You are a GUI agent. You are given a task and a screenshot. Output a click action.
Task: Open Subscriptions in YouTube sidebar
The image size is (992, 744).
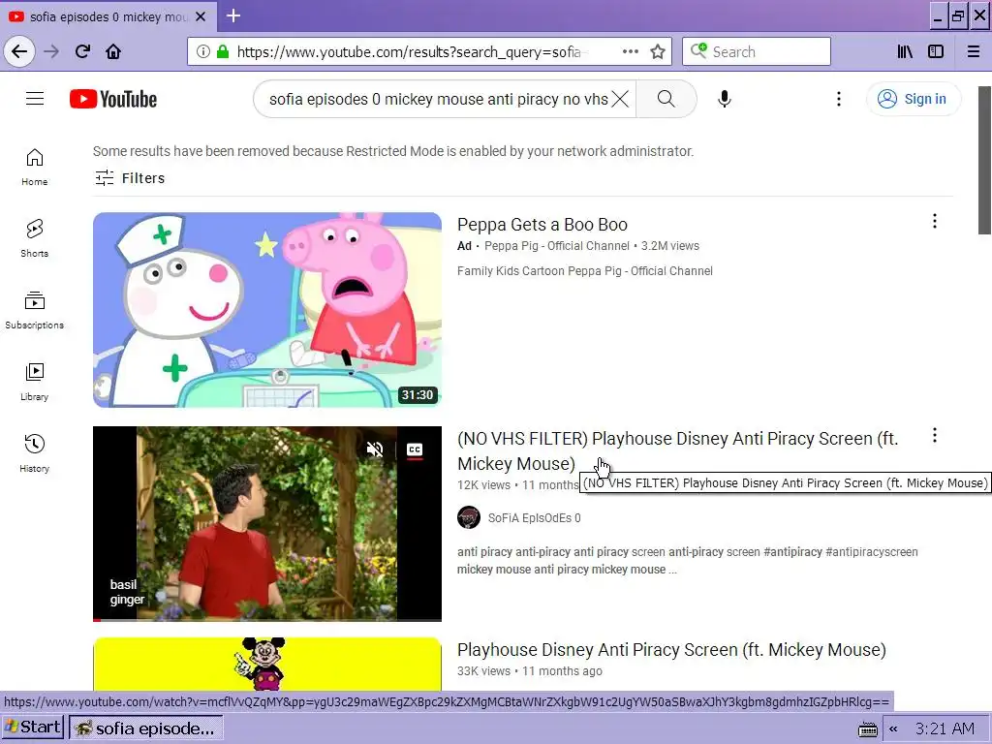[34, 310]
